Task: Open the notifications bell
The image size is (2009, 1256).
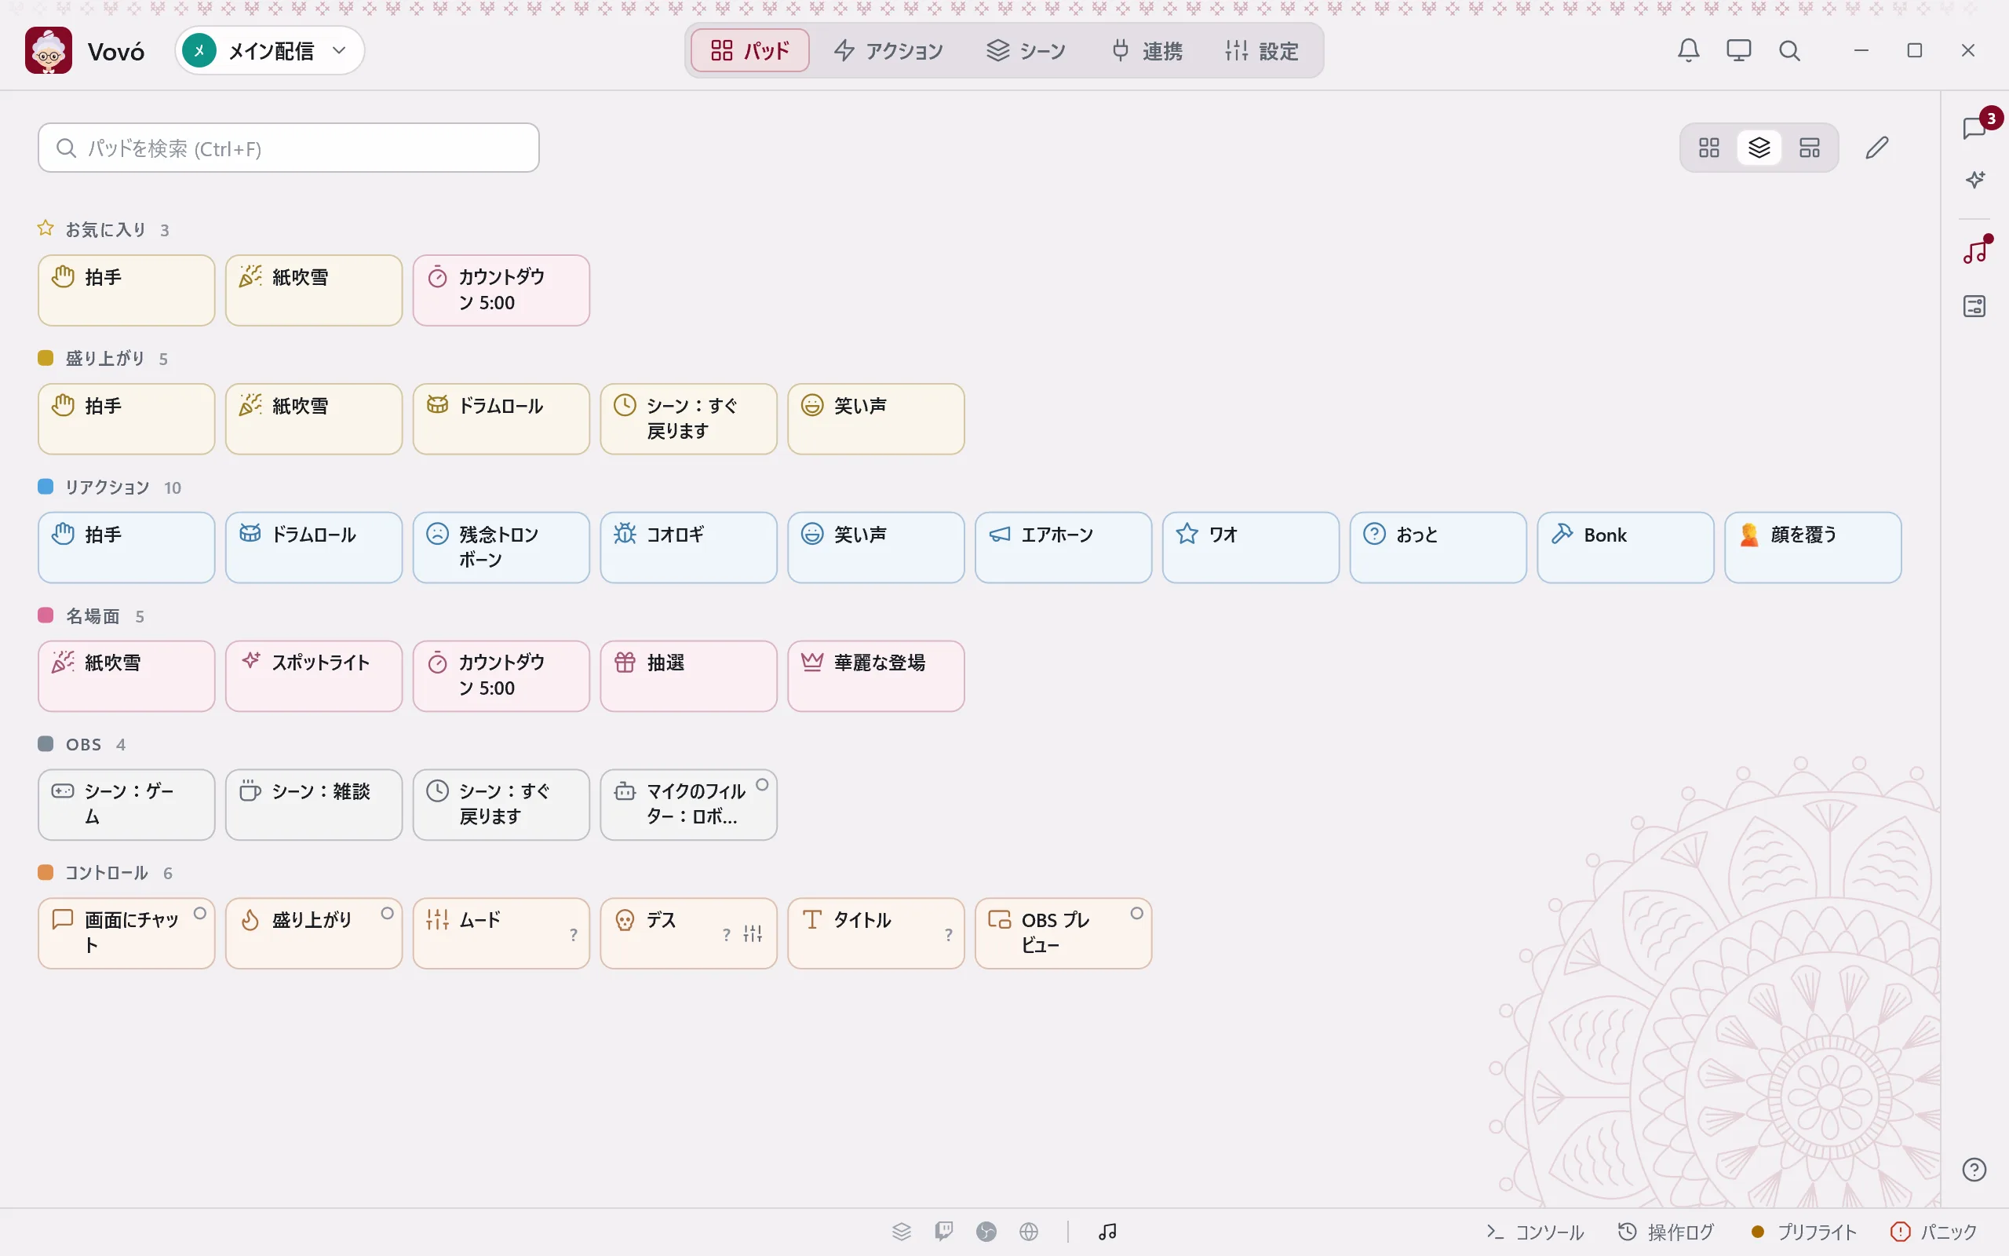Action: tap(1689, 51)
